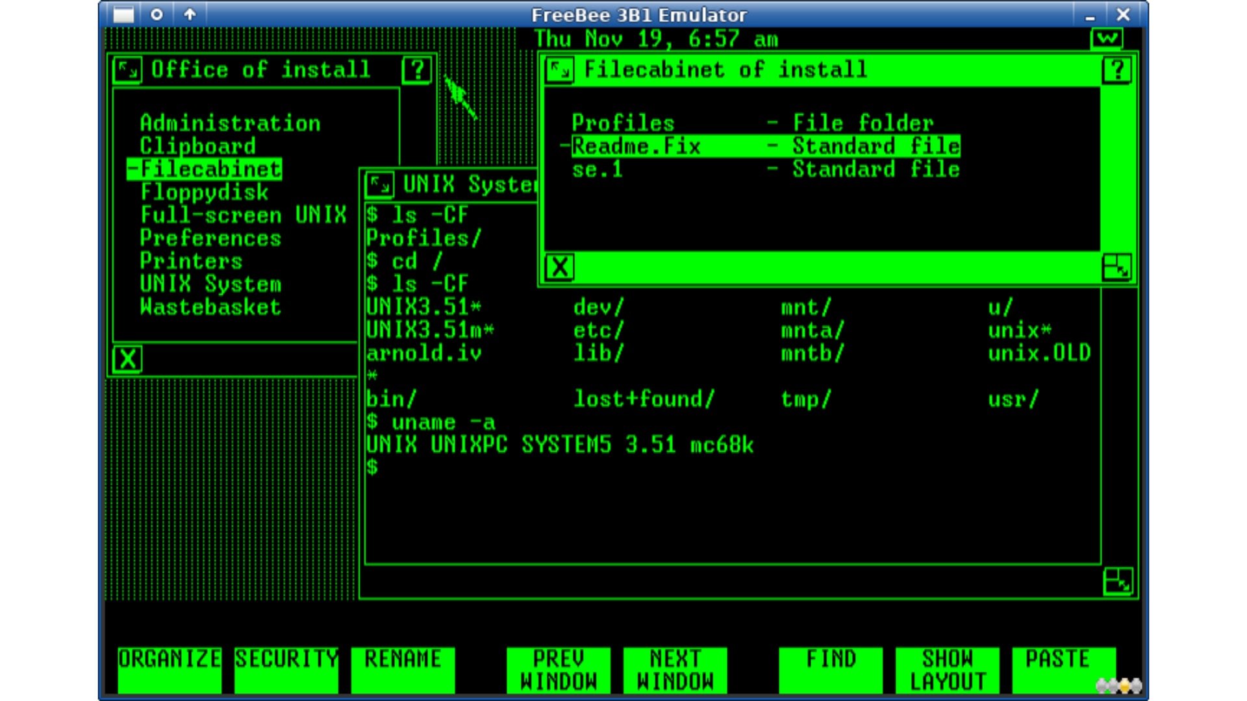The image size is (1247, 701).
Task: Close the FreeBee 3B1 Emulator window
Action: (1124, 14)
